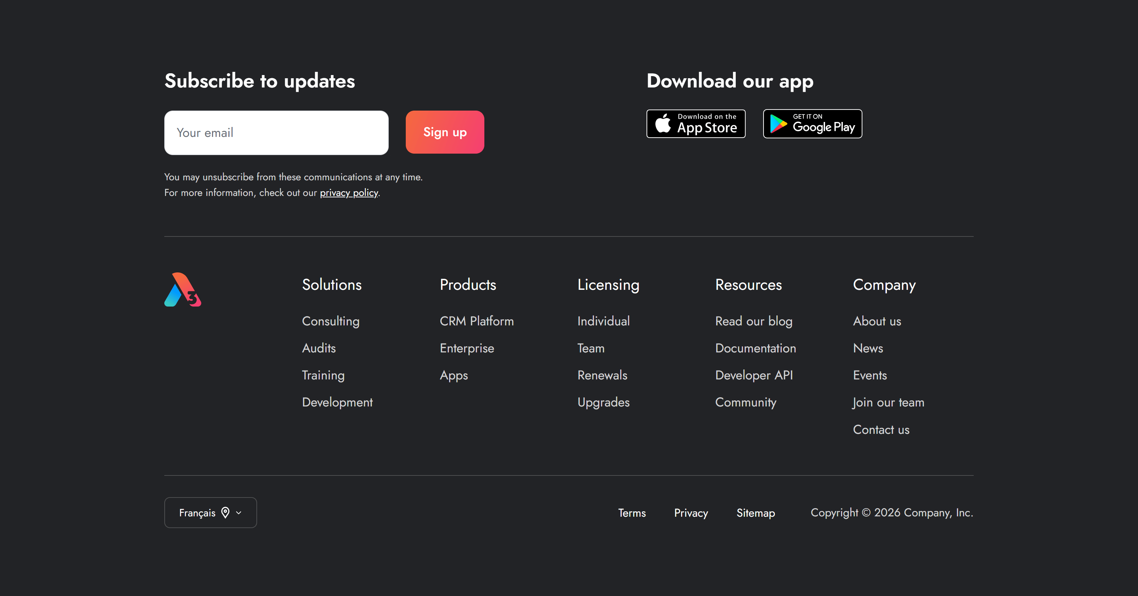
Task: Go to Join our team
Action: tap(888, 403)
